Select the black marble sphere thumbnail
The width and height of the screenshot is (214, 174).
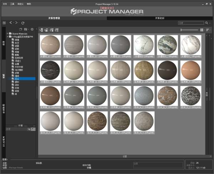point(50,72)
